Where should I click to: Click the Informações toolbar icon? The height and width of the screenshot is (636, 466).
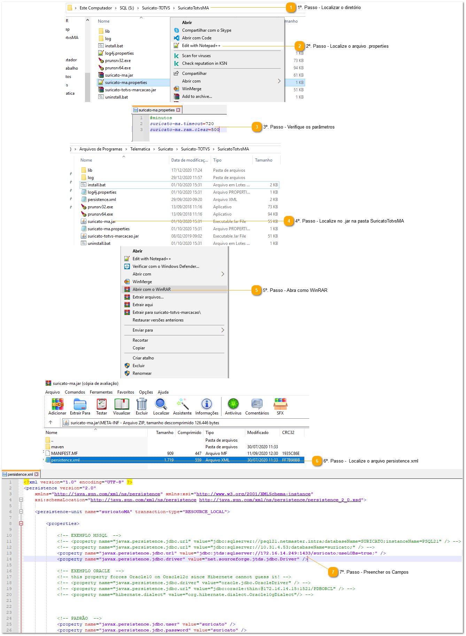click(207, 404)
